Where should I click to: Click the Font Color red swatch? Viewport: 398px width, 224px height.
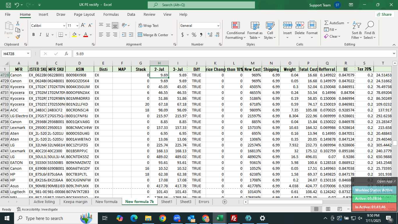tap(86, 35)
